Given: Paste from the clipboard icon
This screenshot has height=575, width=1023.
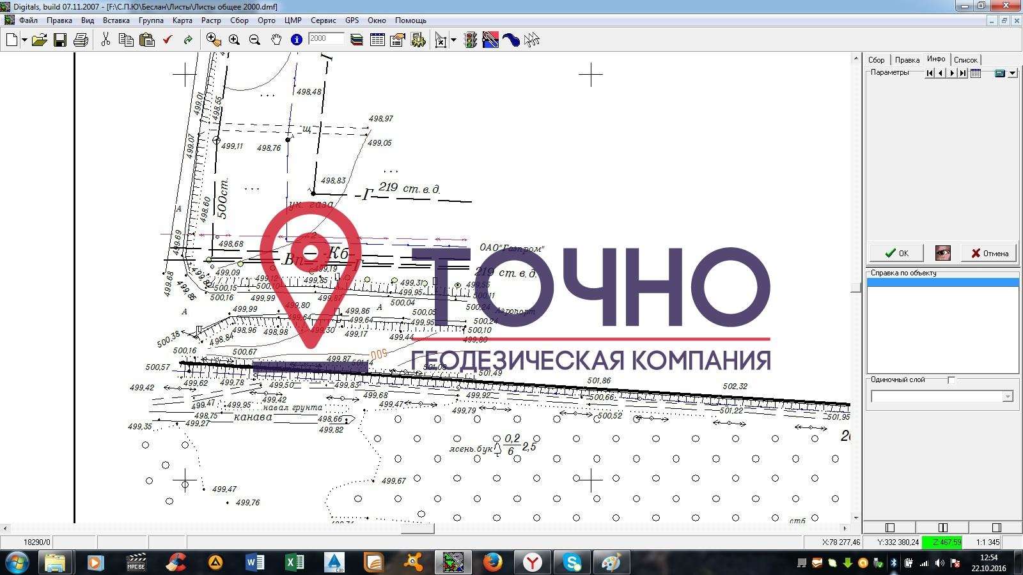Looking at the screenshot, I should point(147,40).
